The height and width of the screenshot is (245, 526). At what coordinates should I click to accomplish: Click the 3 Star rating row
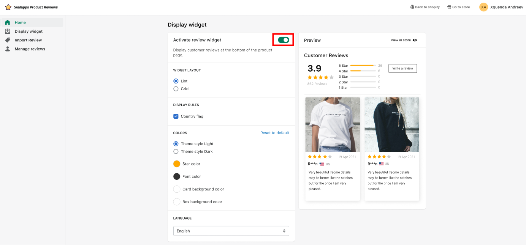(360, 76)
